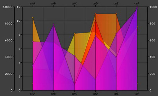Click the catB label on top axis

tap(53, 3)
